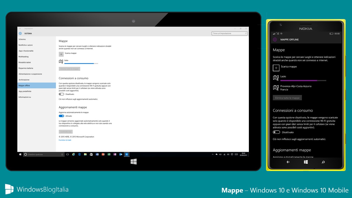Click the back arrow in the tablet Settings window
The image size is (352, 198).
[20, 29]
